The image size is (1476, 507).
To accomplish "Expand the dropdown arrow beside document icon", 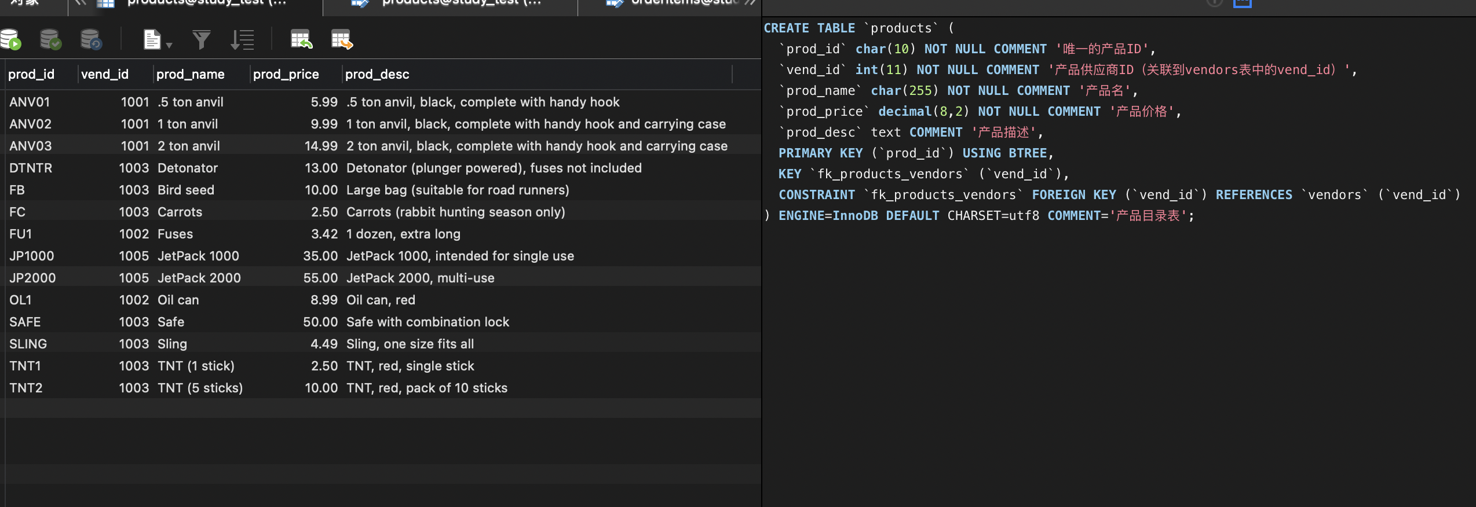I will point(169,45).
